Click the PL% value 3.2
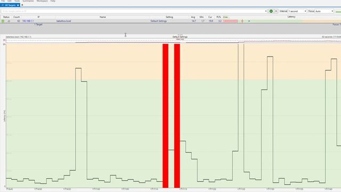 (x=220, y=21)
